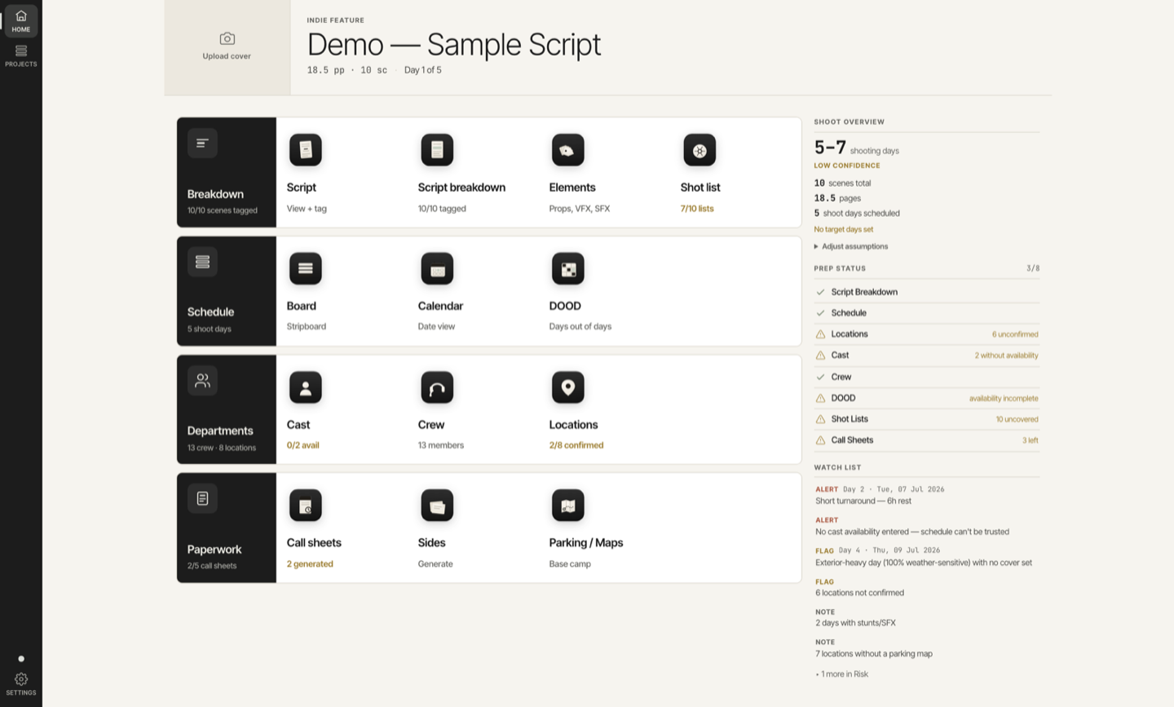Open the Elements tile icon
Screen dimensions: 1174x707
coord(568,150)
